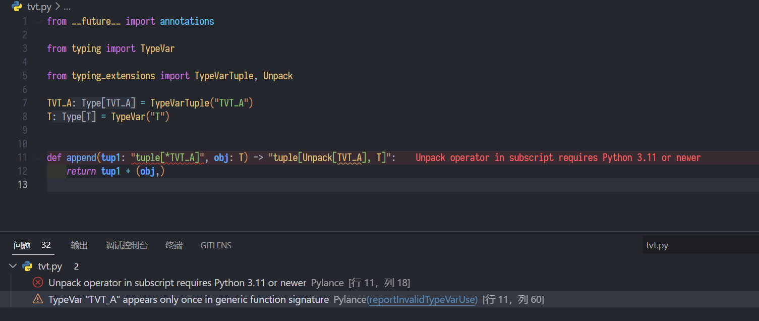
Task: Click the Python icon next to tvt.py in Problems tree
Action: pyautogui.click(x=27, y=266)
